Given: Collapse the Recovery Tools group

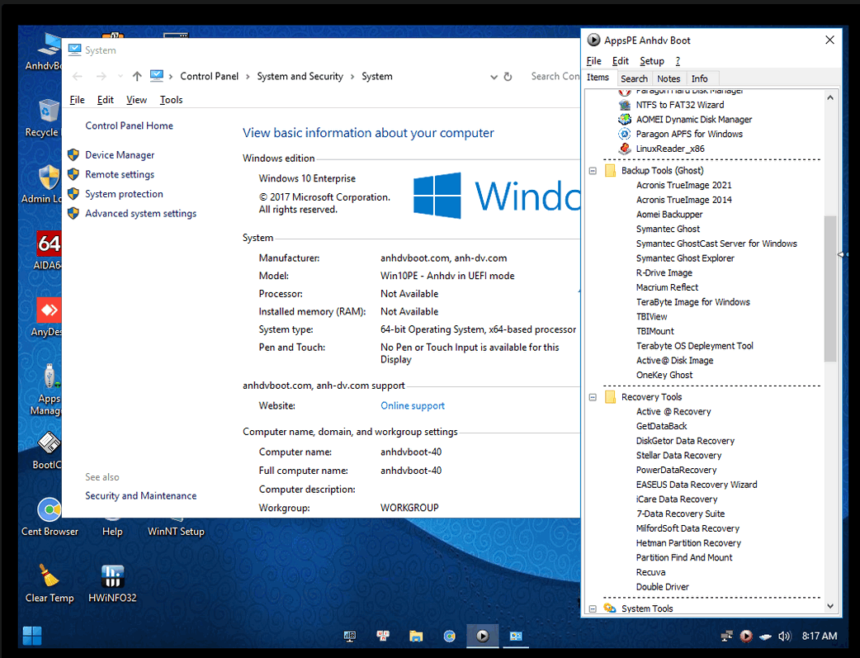Looking at the screenshot, I should click(x=593, y=397).
